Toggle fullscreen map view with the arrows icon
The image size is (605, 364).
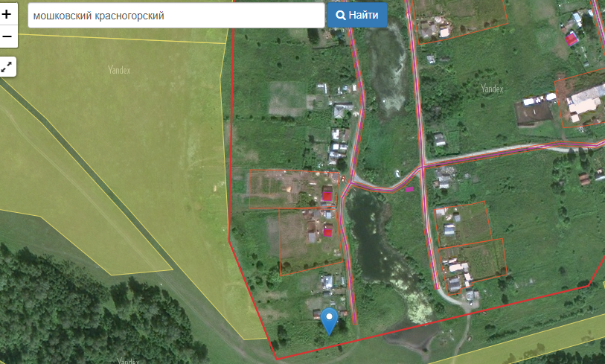7,67
